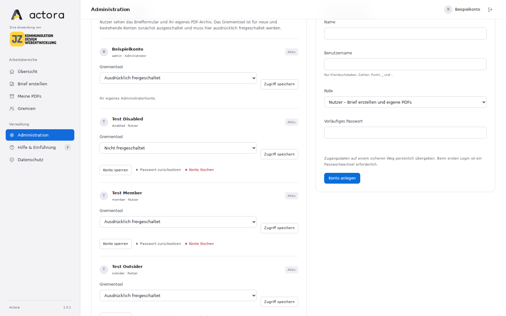Image resolution: width=506 pixels, height=316 pixels.
Task: Click Zugriff speichern for Test Disabled
Action: [279, 154]
